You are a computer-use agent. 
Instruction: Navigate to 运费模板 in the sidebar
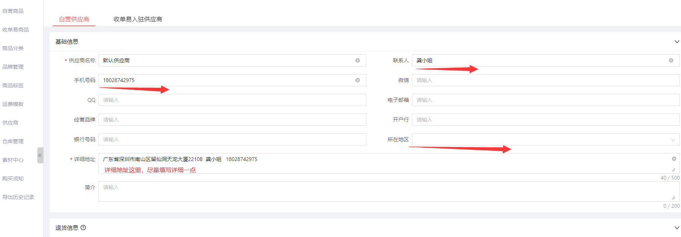(x=13, y=104)
